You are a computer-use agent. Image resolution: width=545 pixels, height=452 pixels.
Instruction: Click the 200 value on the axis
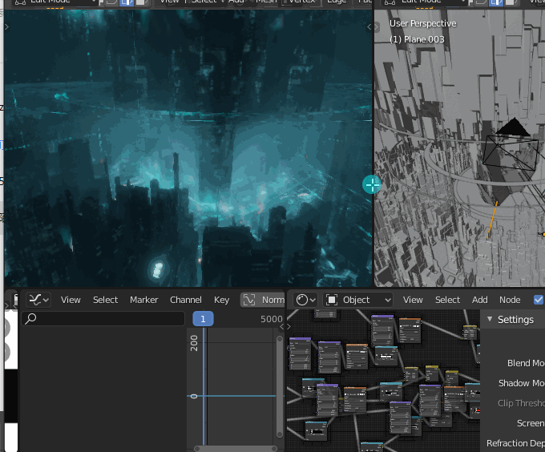(194, 343)
